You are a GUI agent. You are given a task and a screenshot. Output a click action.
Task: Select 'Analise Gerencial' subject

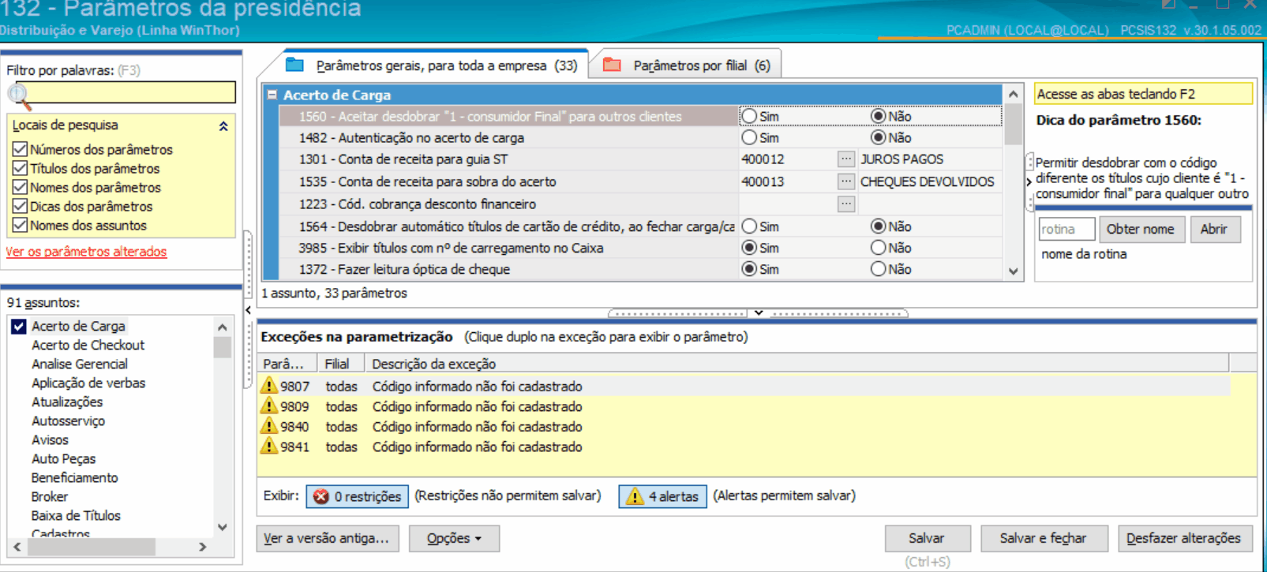coord(80,364)
